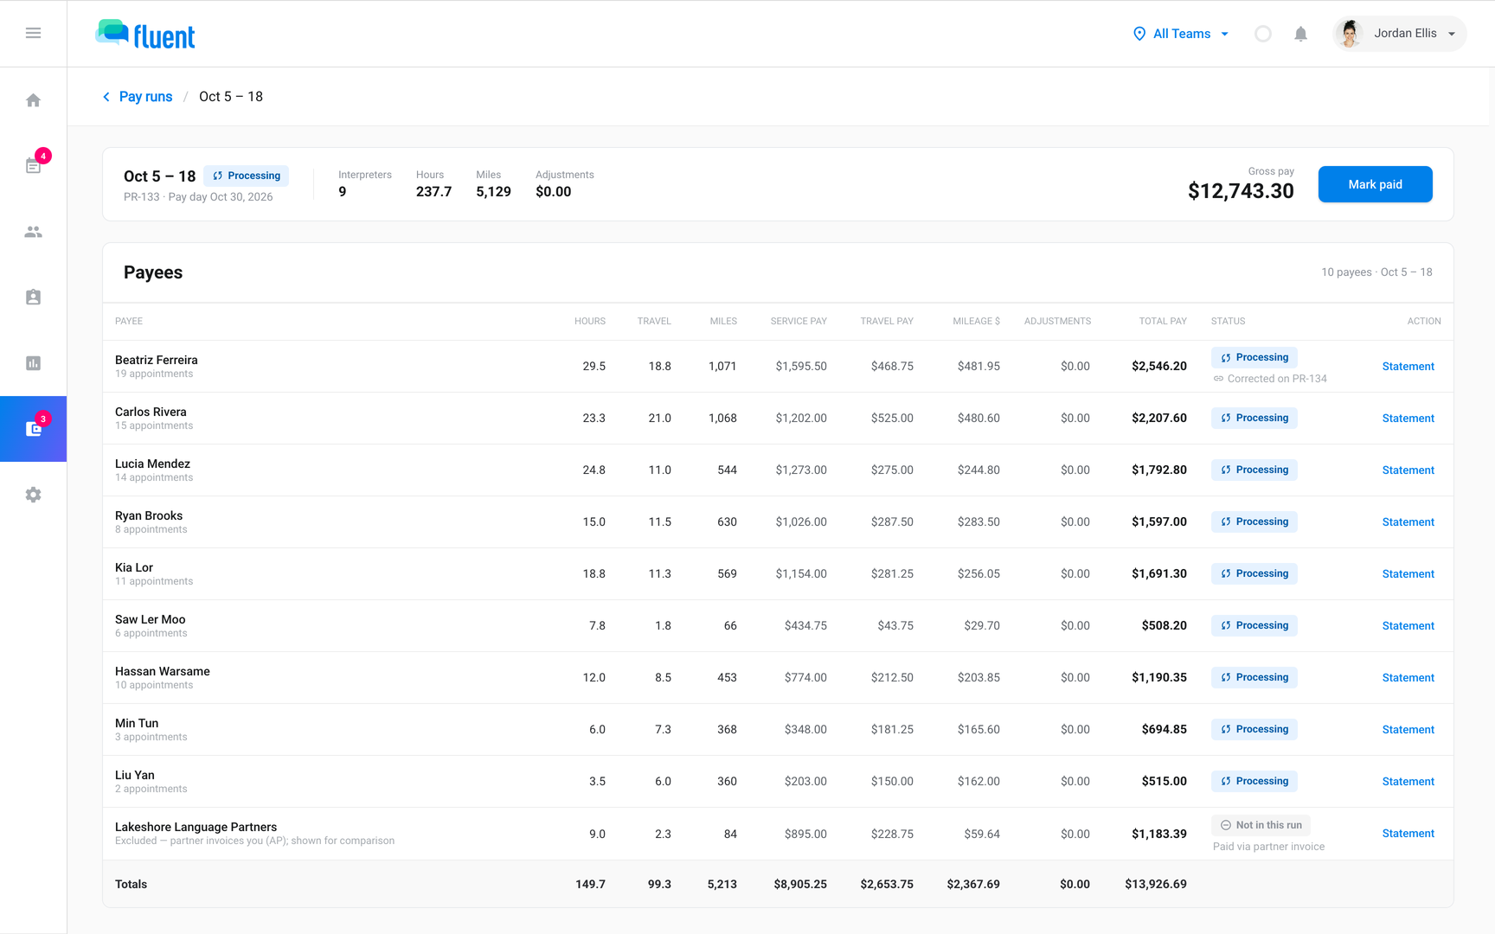The height and width of the screenshot is (934, 1495).
Task: Click the HOURS column header
Action: click(590, 322)
